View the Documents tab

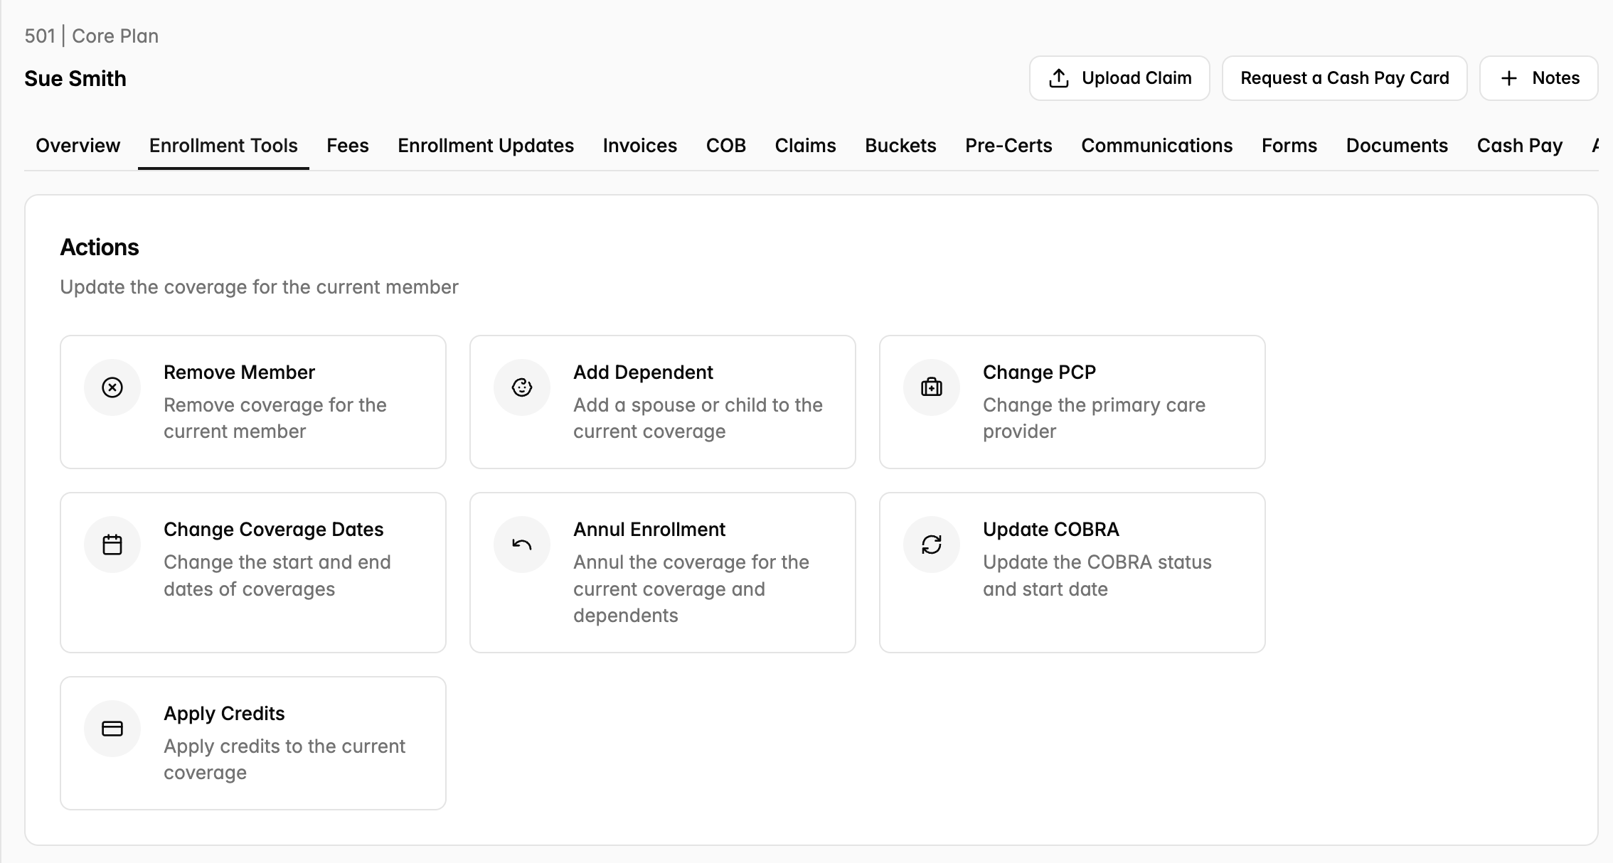click(x=1397, y=146)
